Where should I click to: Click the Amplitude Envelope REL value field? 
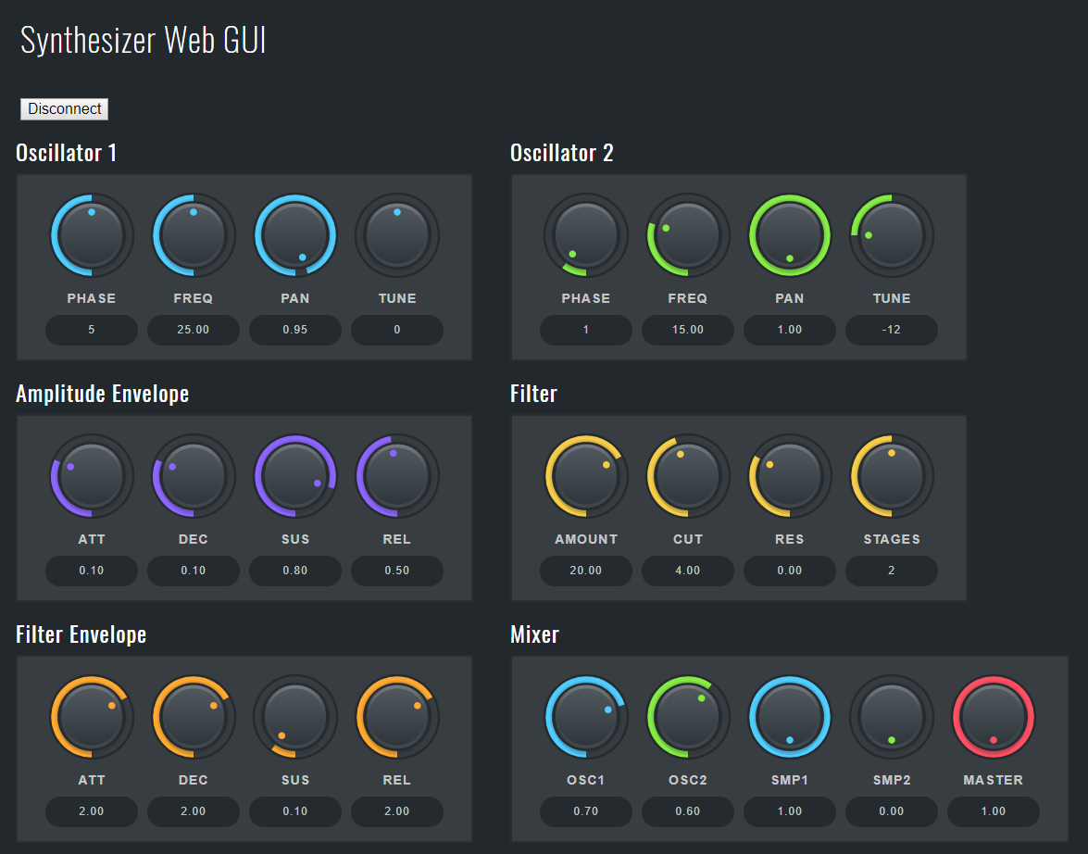[x=397, y=571]
